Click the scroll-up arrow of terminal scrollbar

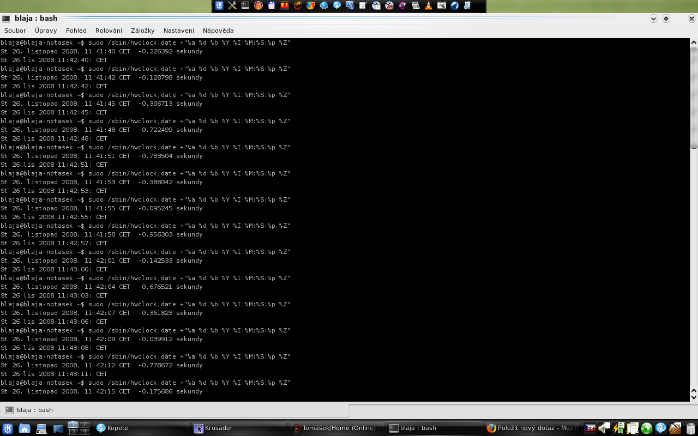pyautogui.click(x=694, y=43)
